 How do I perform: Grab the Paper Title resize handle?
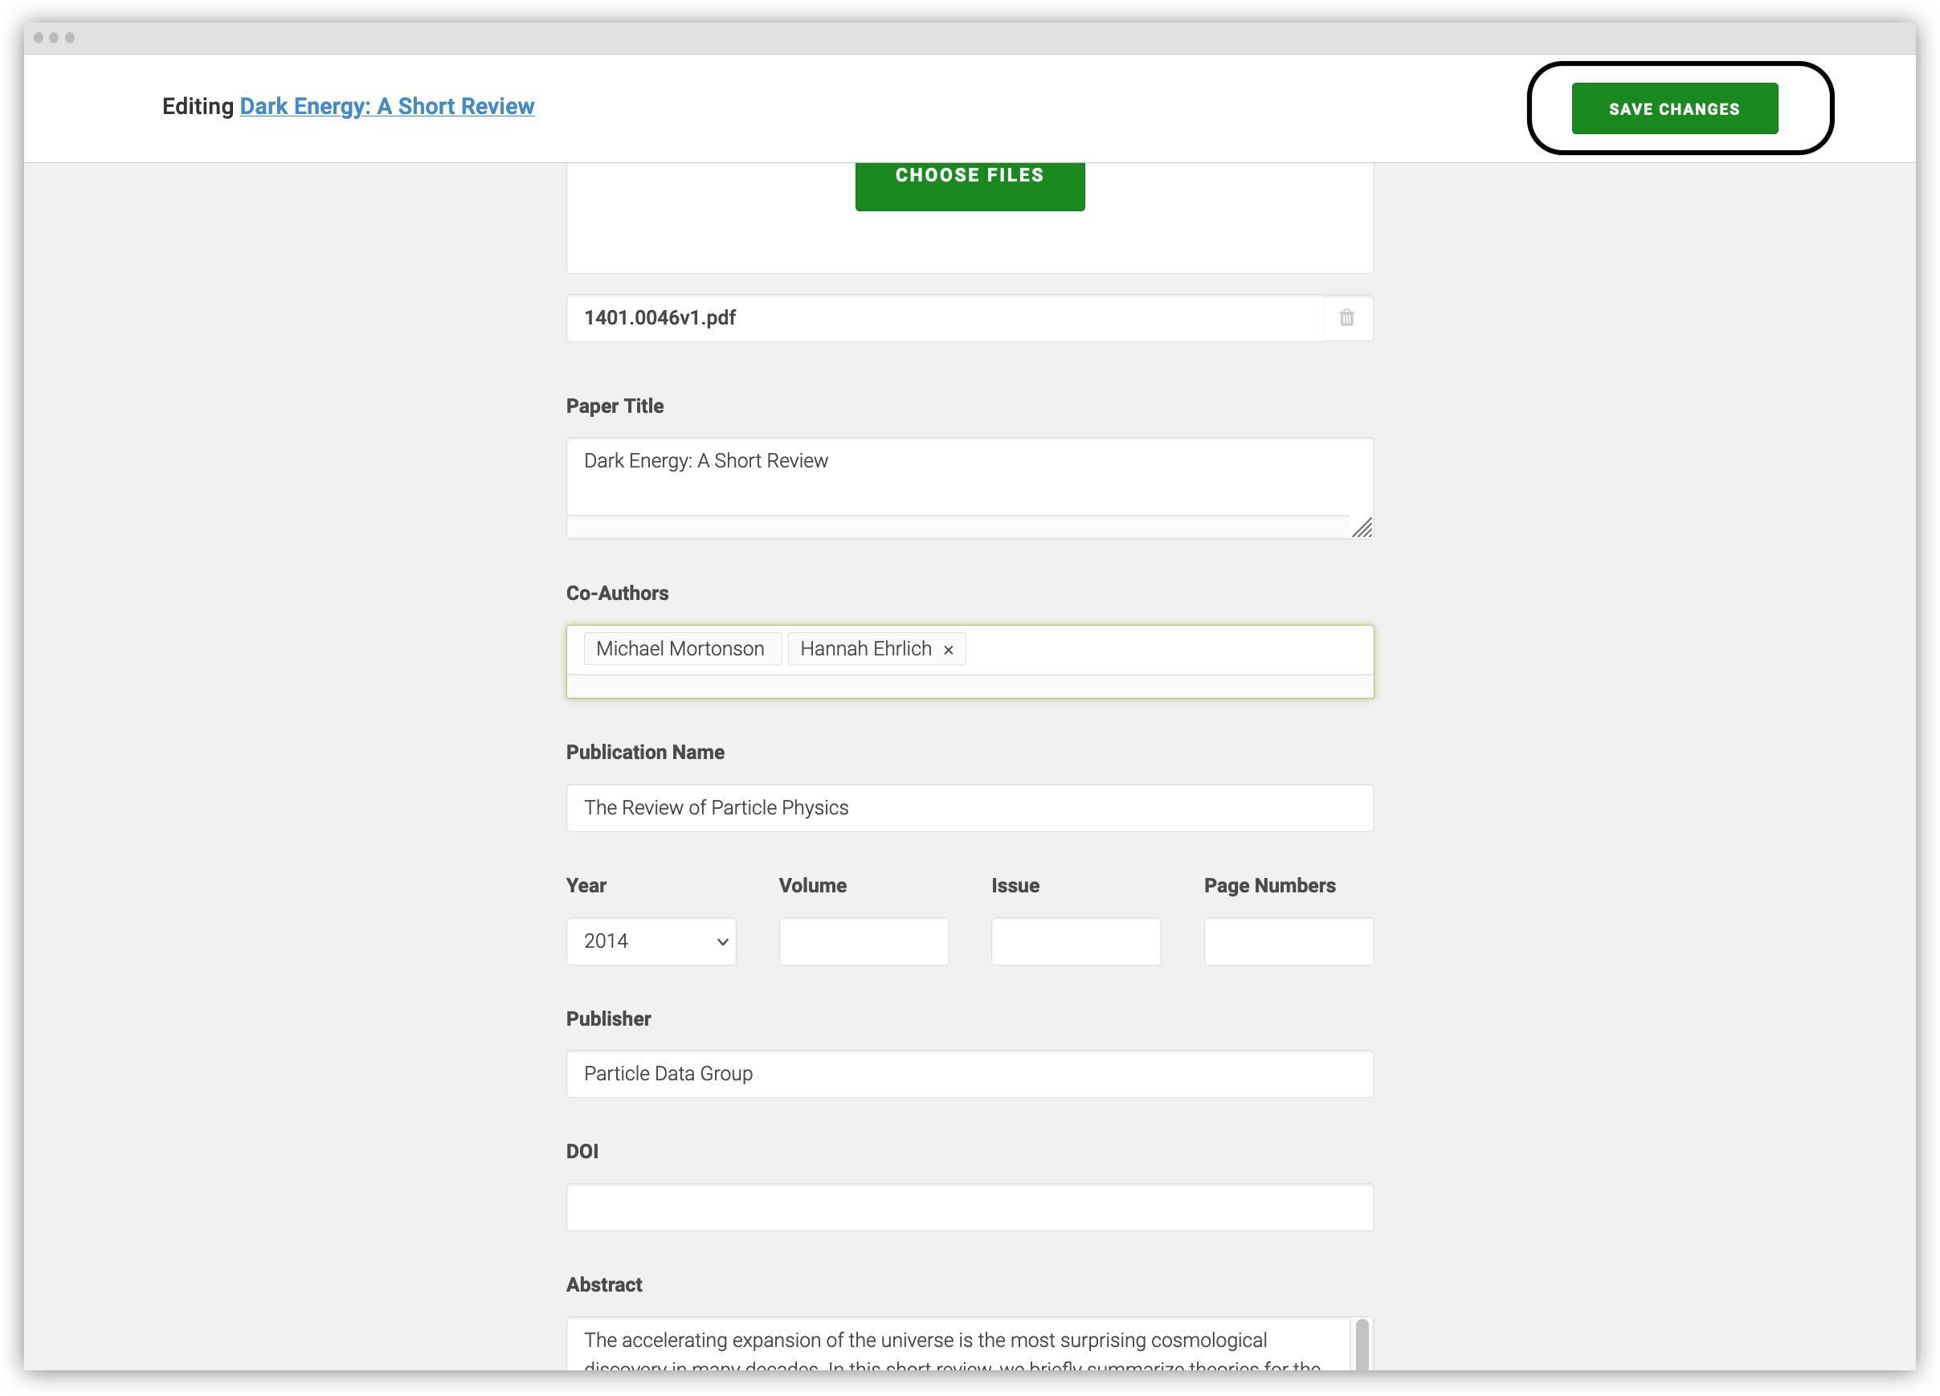[1361, 528]
